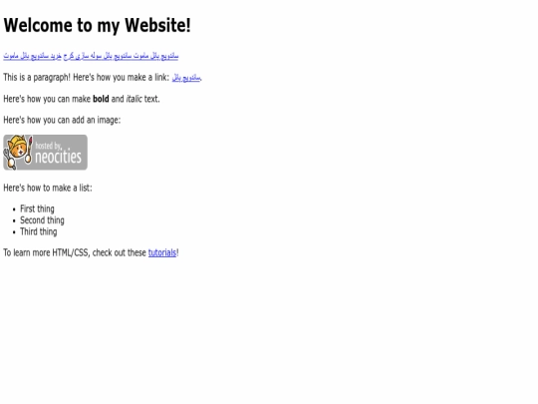
Task: Click the bullet before "First thing"
Action: coord(14,209)
